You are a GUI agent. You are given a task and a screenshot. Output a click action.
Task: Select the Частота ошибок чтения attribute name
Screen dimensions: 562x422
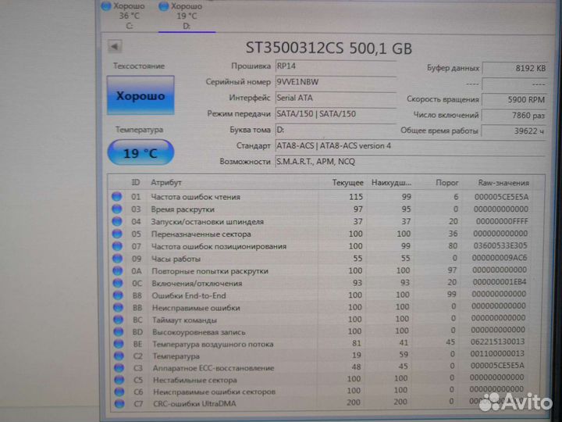click(196, 197)
